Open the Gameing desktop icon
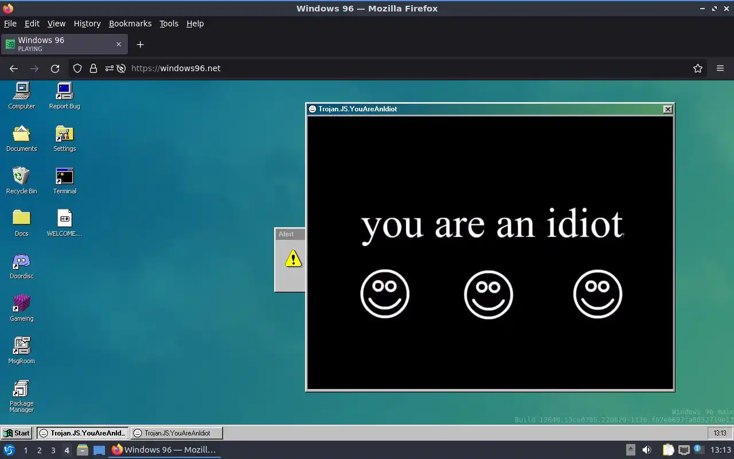 tap(22, 308)
